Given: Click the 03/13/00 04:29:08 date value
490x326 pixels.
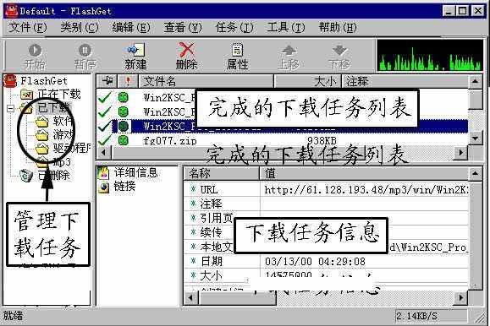Looking at the screenshot, I should click(x=315, y=262).
